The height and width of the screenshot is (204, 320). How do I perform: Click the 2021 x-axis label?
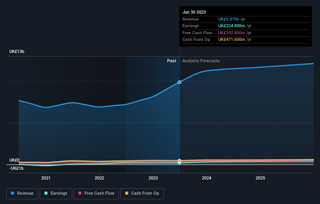pyautogui.click(x=46, y=178)
